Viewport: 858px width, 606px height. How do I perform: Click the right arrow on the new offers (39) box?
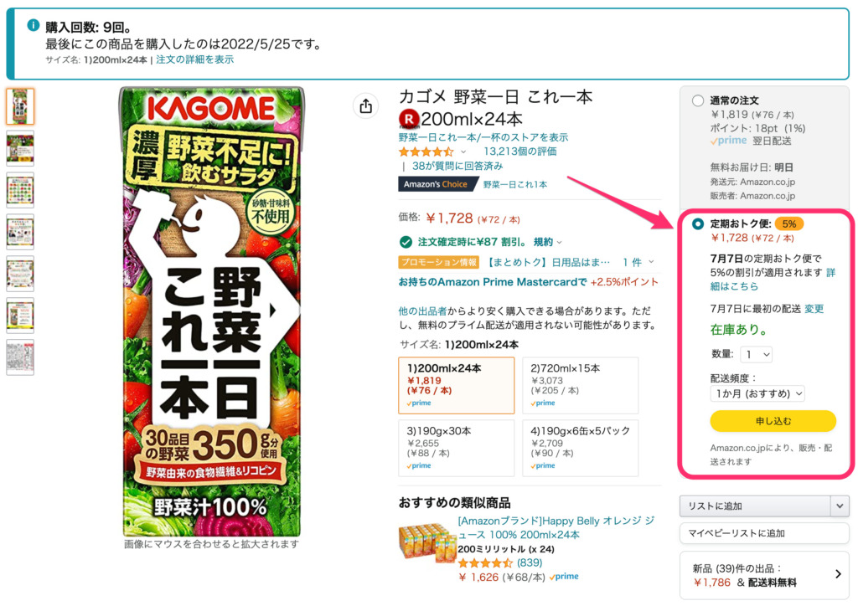[838, 573]
